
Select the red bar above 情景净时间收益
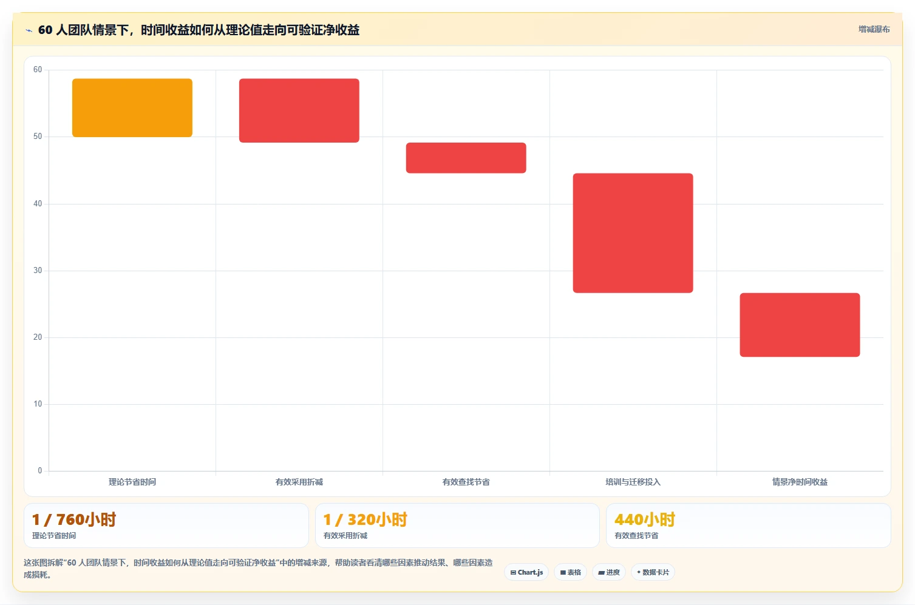[x=800, y=325]
